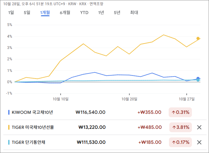The image size is (209, 153).
Task: Click the 10월 27일 axis label
Action: tap(187, 99)
